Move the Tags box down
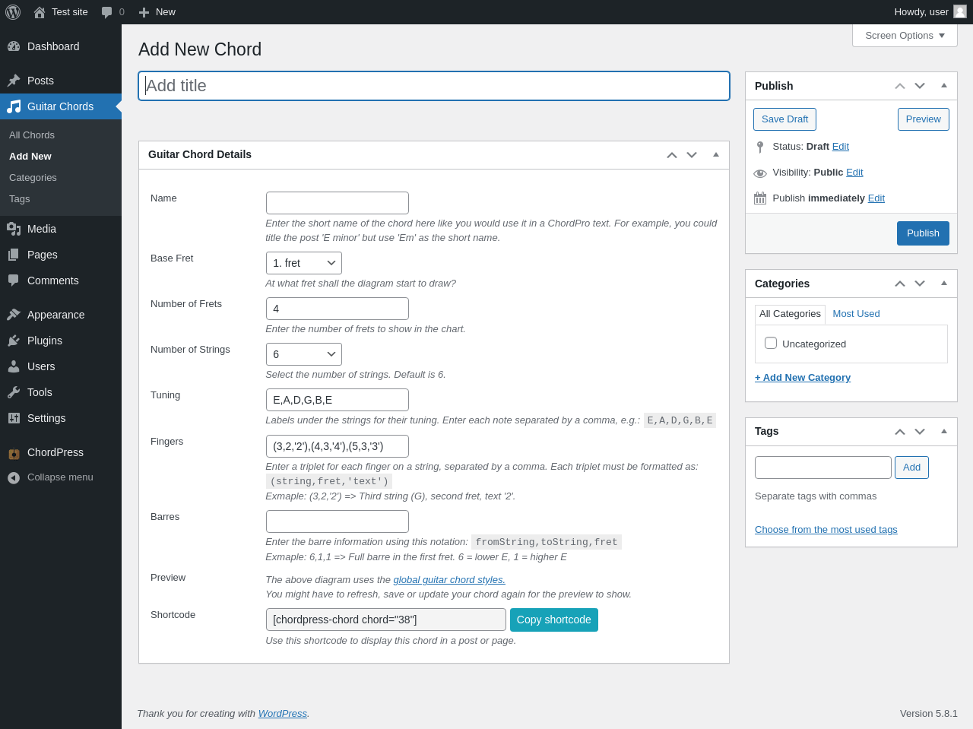 click(x=920, y=431)
